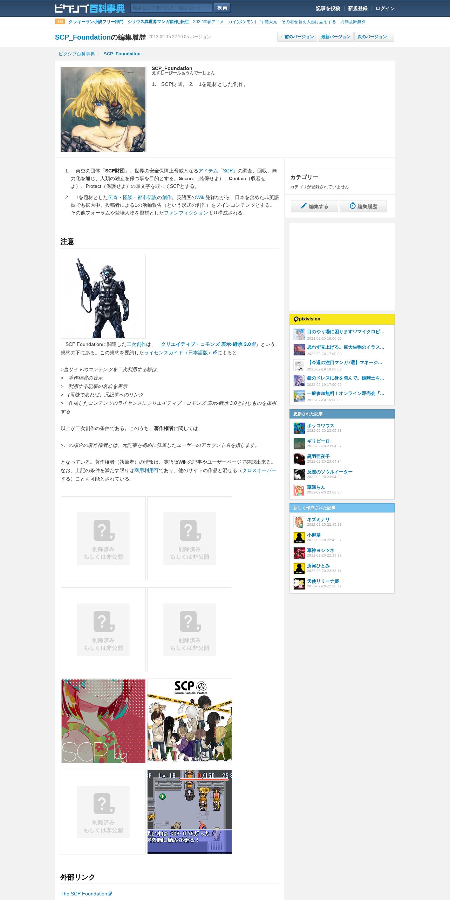450x900 pixels.
Task: Open 新規登録 sign-up link
Action: (358, 8)
